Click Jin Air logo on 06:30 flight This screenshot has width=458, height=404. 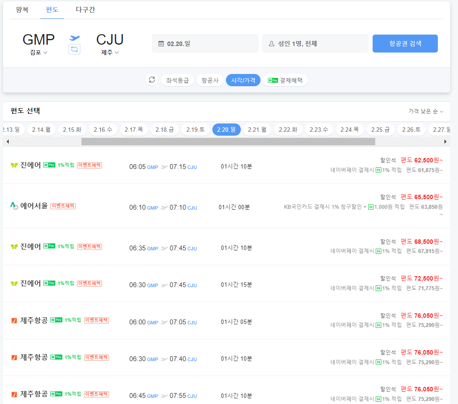point(14,284)
